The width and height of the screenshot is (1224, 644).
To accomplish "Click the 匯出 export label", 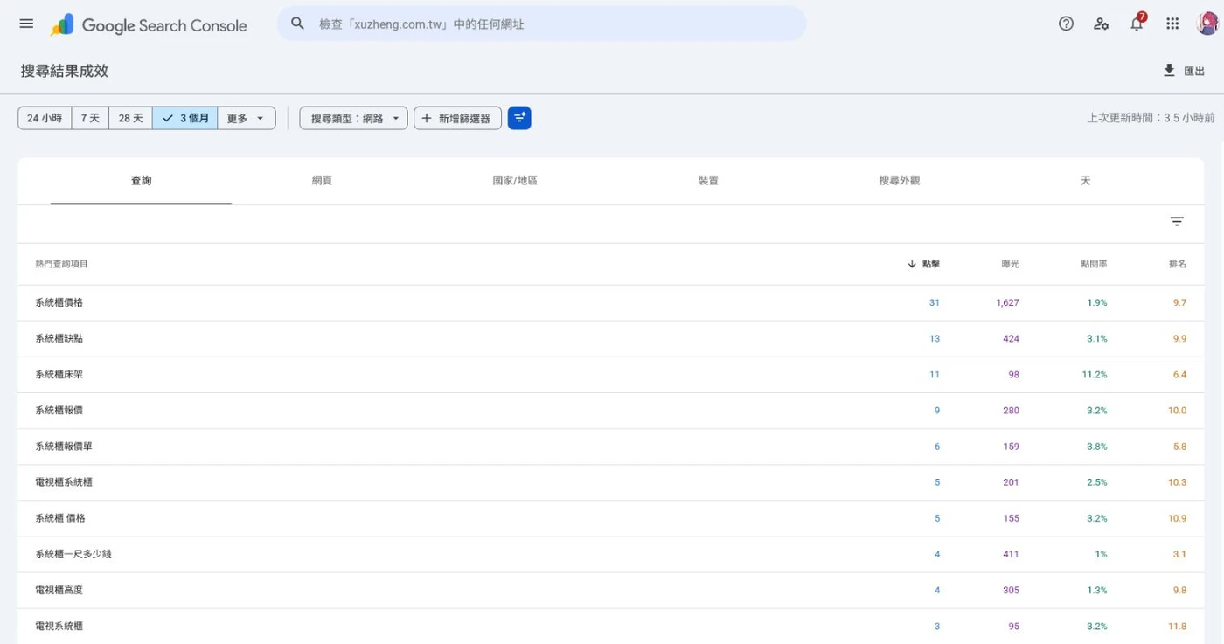I will 1194,71.
